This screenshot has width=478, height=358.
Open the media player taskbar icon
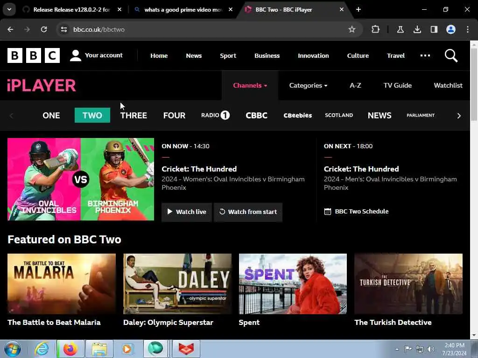[x=127, y=349]
